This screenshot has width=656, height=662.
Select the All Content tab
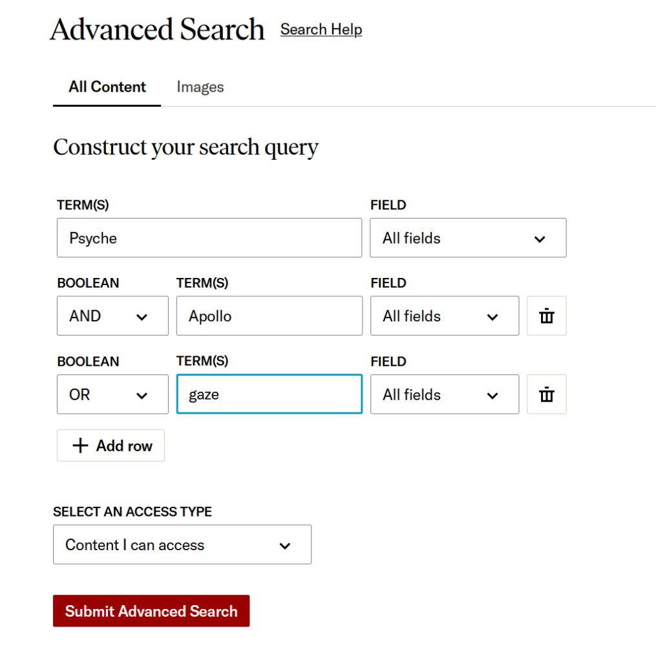[x=107, y=87]
